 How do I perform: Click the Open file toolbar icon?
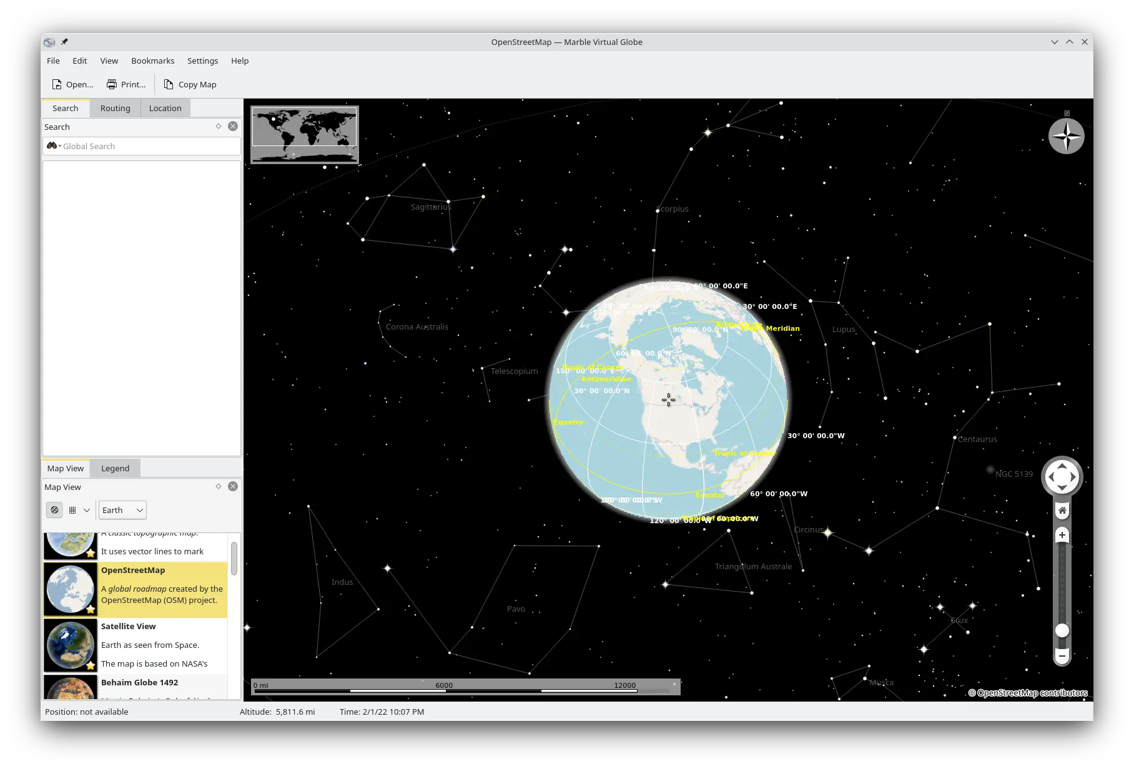(57, 84)
